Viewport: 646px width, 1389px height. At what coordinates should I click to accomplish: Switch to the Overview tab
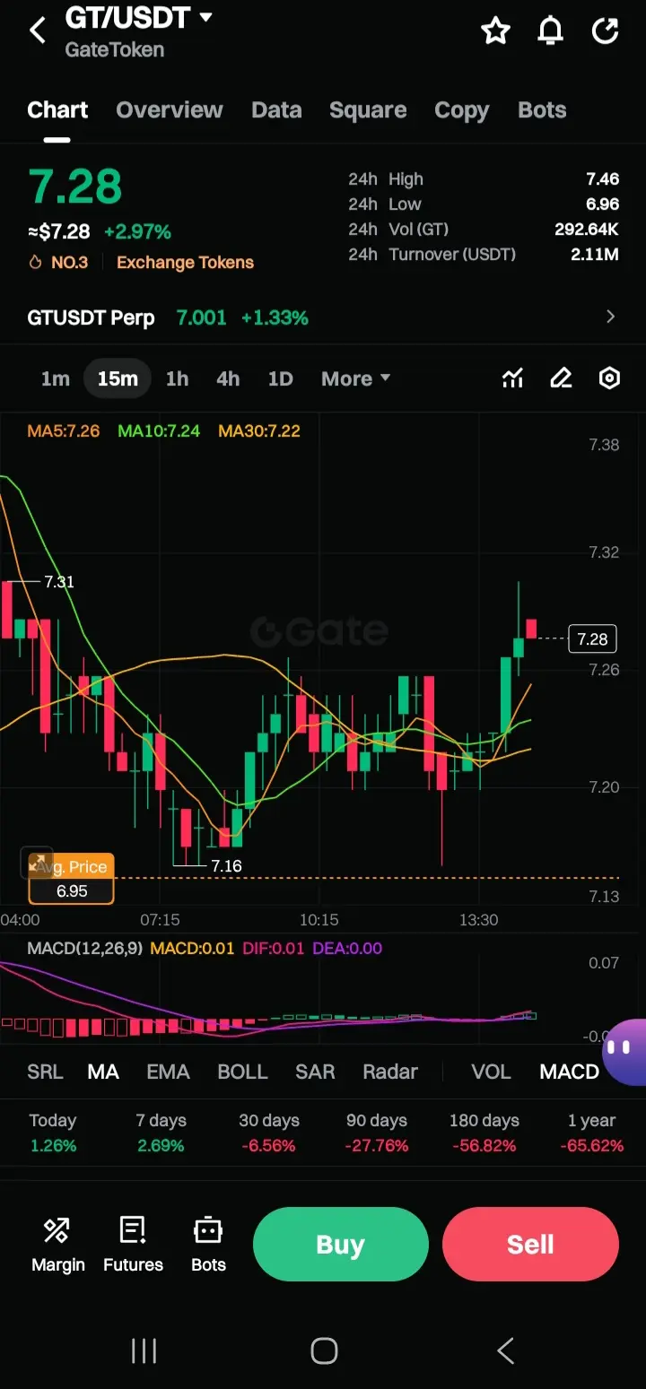tap(170, 110)
